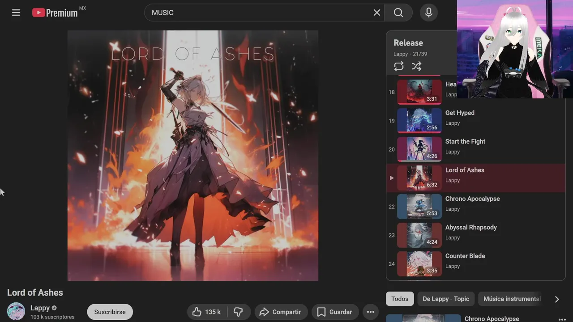Click the magnifier search button
This screenshot has height=322, width=573.
[398, 13]
